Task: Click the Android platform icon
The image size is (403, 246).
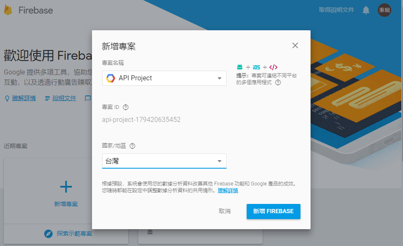Action: point(240,67)
